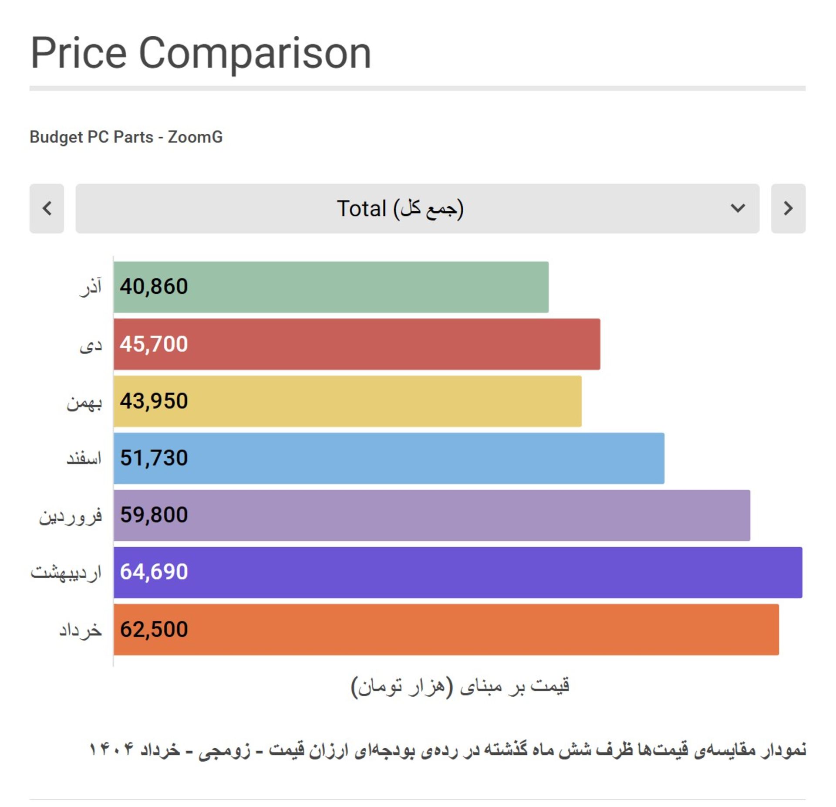Select the green آذر bar

pyautogui.click(x=331, y=287)
